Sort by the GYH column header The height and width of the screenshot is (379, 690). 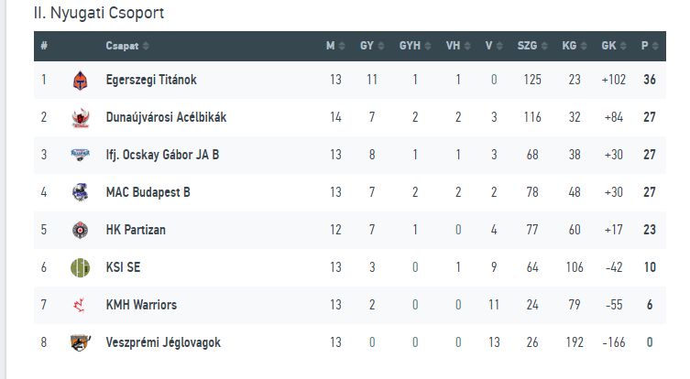(x=415, y=46)
